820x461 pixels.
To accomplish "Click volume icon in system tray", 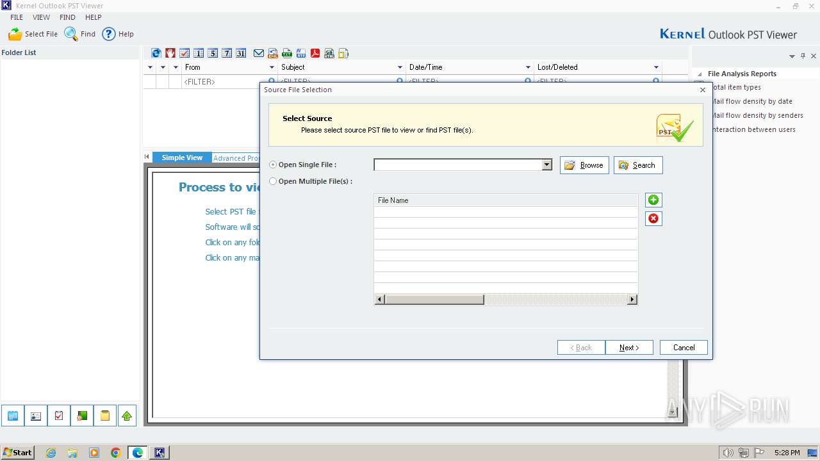I will pos(728,453).
